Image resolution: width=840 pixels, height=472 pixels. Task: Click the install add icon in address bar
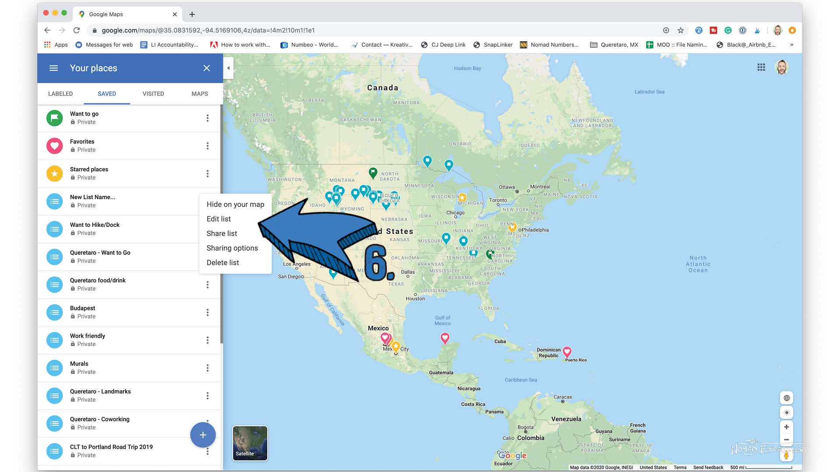click(x=666, y=30)
